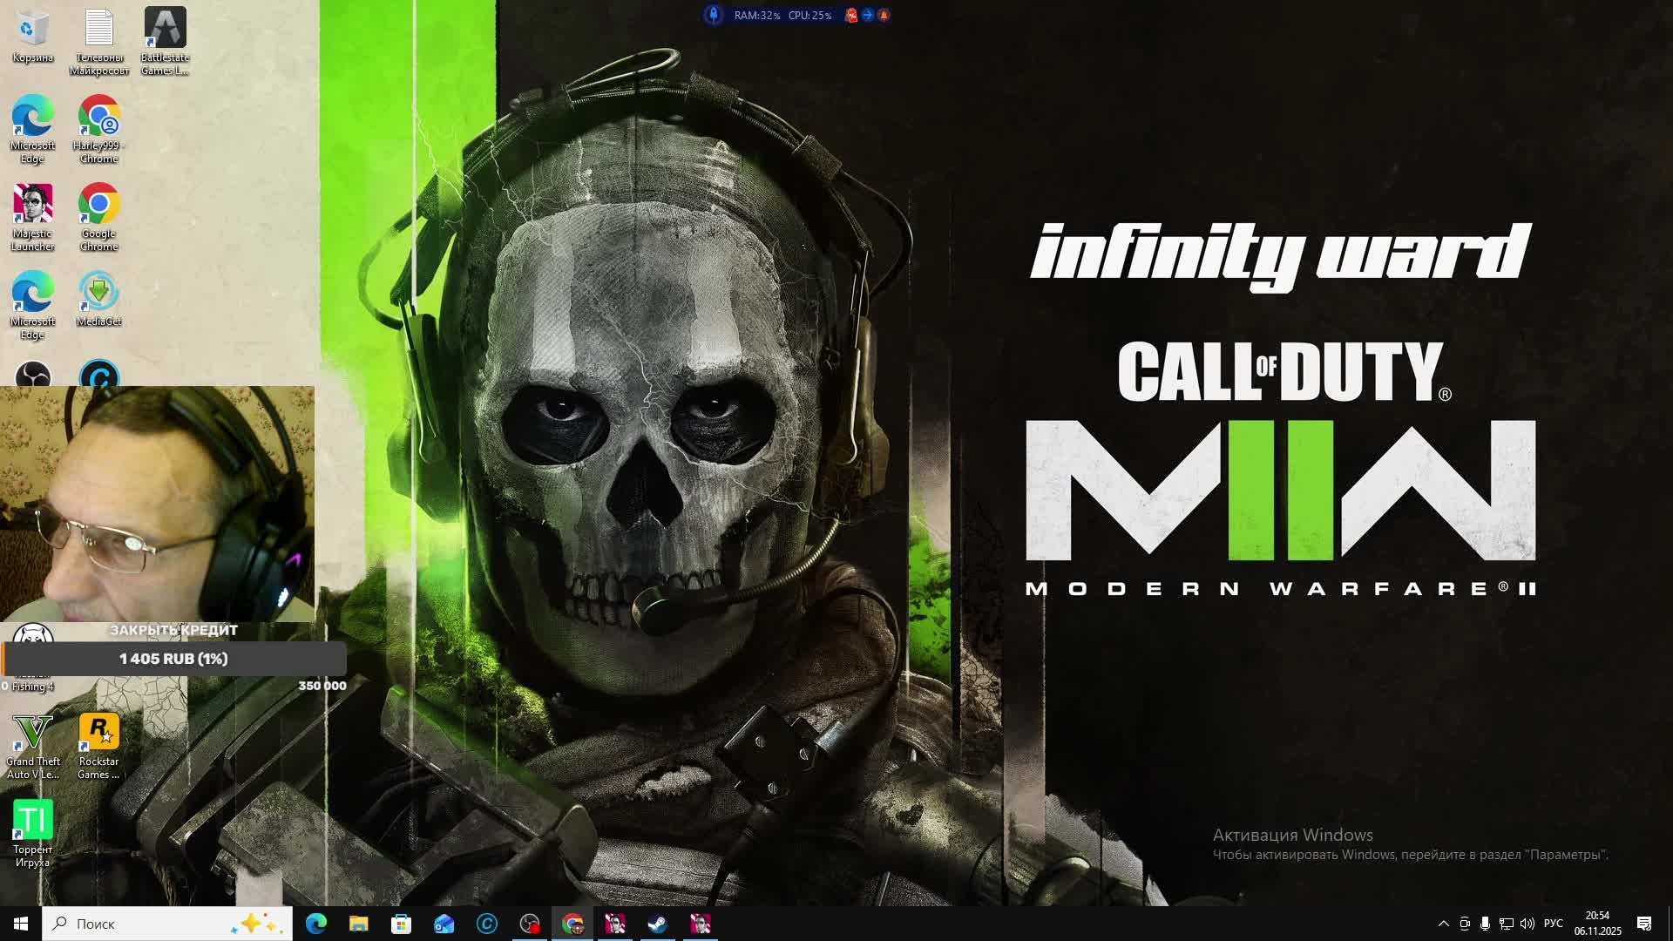Image resolution: width=1673 pixels, height=941 pixels.
Task: Open the clock and calendar flyout
Action: pos(1597,924)
